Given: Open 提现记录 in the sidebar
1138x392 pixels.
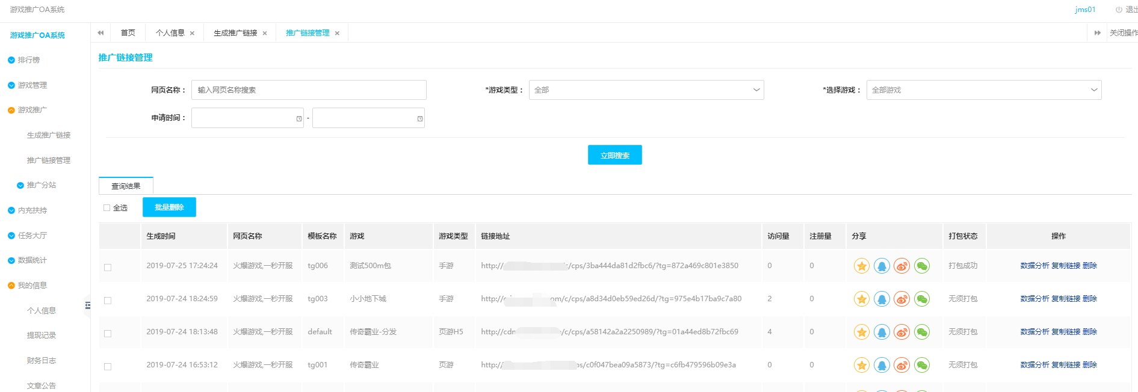Looking at the screenshot, I should pos(42,335).
